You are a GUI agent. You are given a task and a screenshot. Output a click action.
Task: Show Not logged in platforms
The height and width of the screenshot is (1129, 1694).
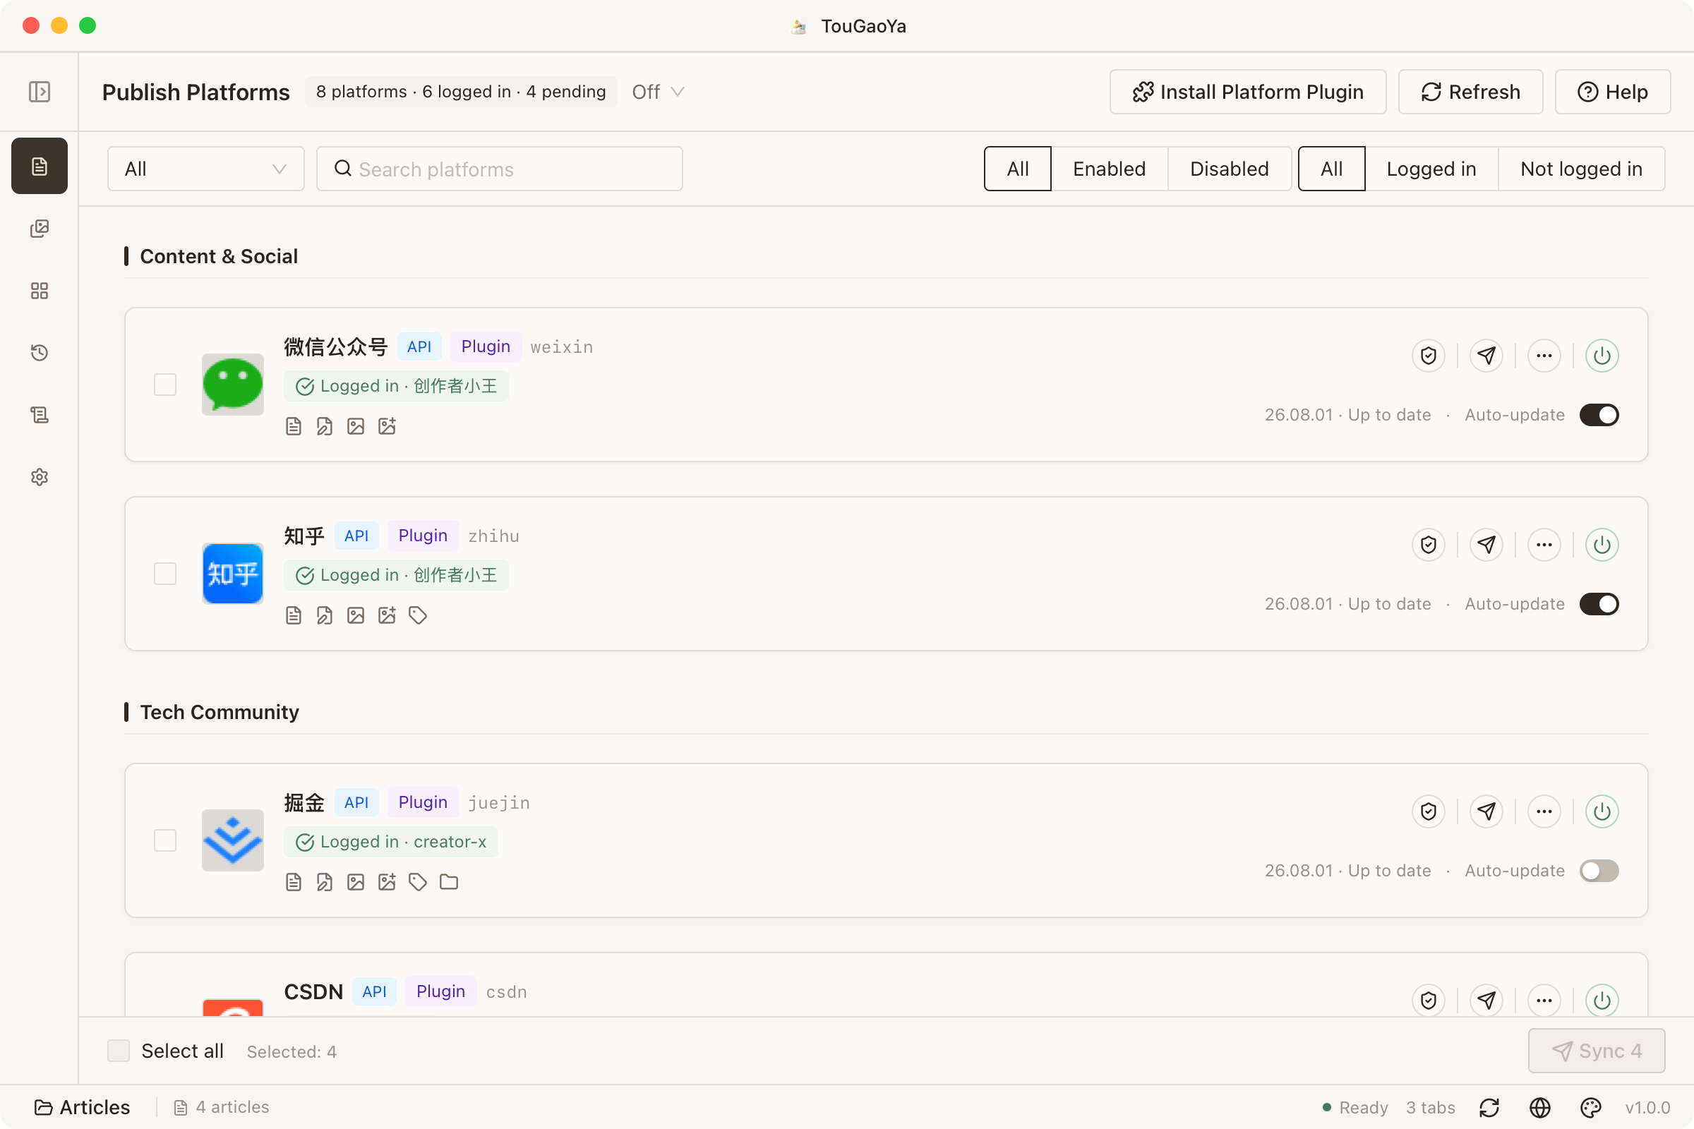point(1581,169)
